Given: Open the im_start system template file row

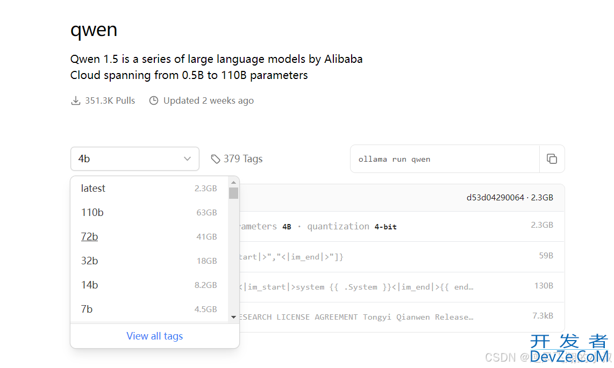Looking at the screenshot, I should tap(402, 287).
